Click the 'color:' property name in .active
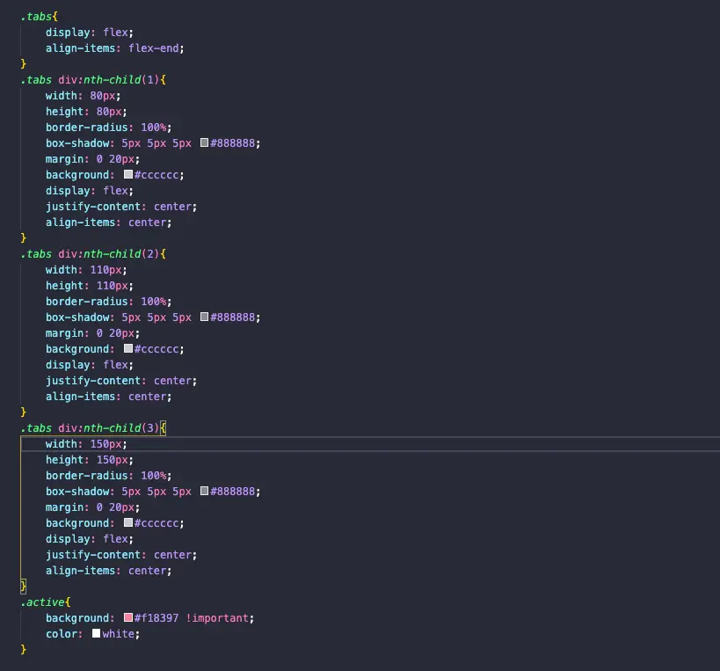 [x=64, y=634]
